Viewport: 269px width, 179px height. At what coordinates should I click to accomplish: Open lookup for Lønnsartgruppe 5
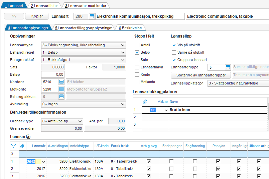[x=228, y=67]
